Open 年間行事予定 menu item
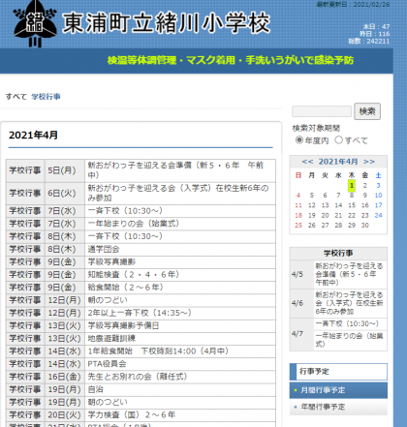Screen dimensions: 407x427 point(338,407)
